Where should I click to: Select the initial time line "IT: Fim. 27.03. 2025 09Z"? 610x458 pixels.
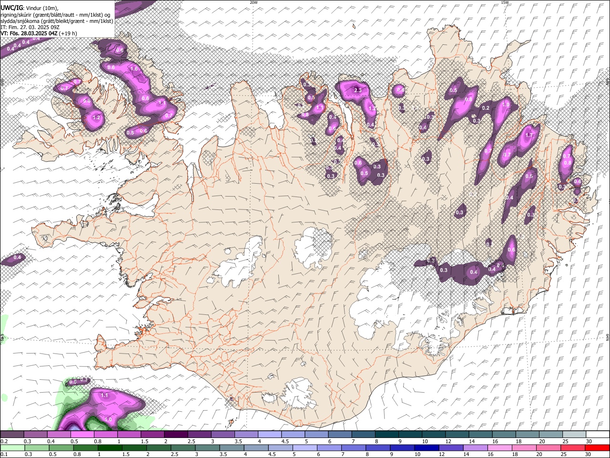[30, 27]
